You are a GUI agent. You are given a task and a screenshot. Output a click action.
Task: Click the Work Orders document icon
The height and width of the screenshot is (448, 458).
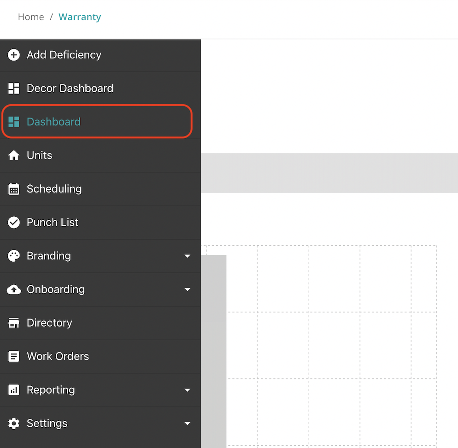point(14,357)
